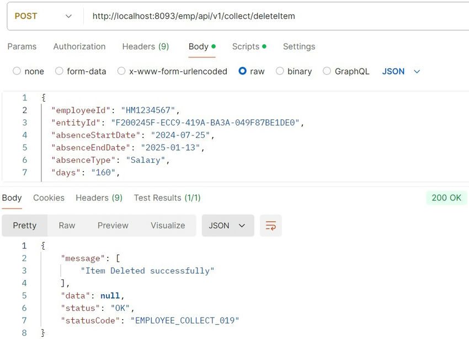Open the Authorization tab
This screenshot has width=469, height=339.
point(79,46)
